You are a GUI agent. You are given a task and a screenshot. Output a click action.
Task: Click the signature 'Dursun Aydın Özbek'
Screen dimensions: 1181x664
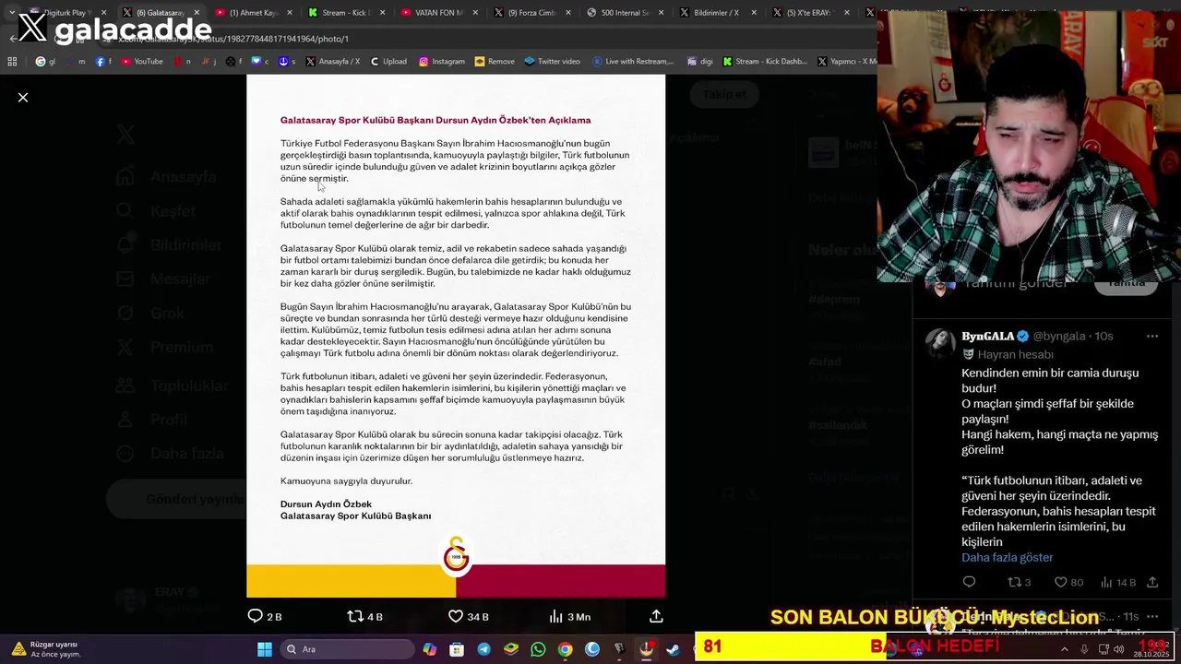[x=326, y=504]
